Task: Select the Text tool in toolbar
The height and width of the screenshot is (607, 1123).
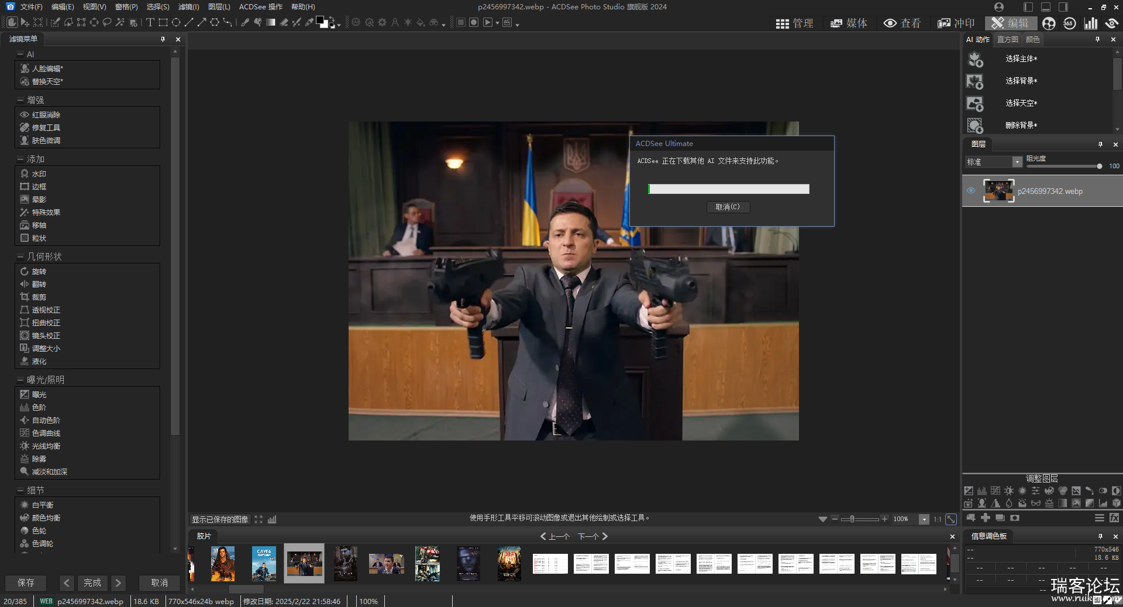Action: coord(150,22)
